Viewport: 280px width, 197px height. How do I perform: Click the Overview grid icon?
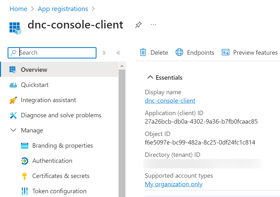(13, 70)
